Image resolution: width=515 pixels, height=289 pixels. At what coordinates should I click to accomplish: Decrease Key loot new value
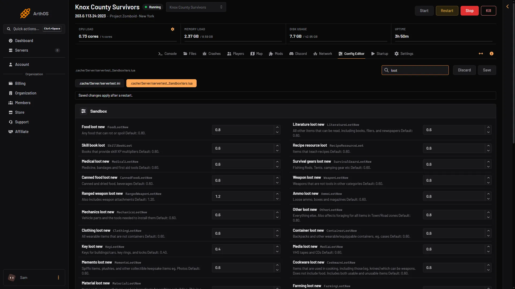pos(277,252)
